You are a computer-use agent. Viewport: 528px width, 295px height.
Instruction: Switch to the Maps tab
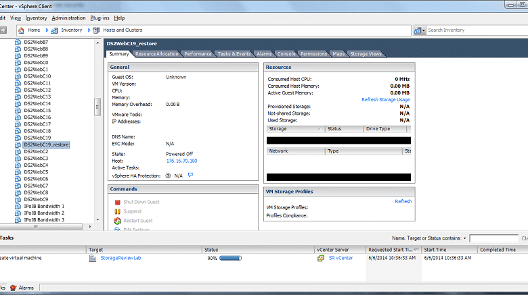tap(338, 54)
